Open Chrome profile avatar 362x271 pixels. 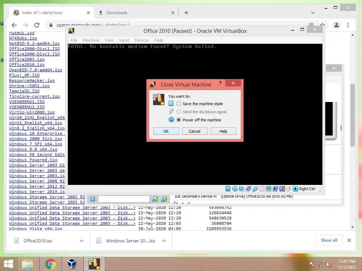pyautogui.click(x=337, y=25)
